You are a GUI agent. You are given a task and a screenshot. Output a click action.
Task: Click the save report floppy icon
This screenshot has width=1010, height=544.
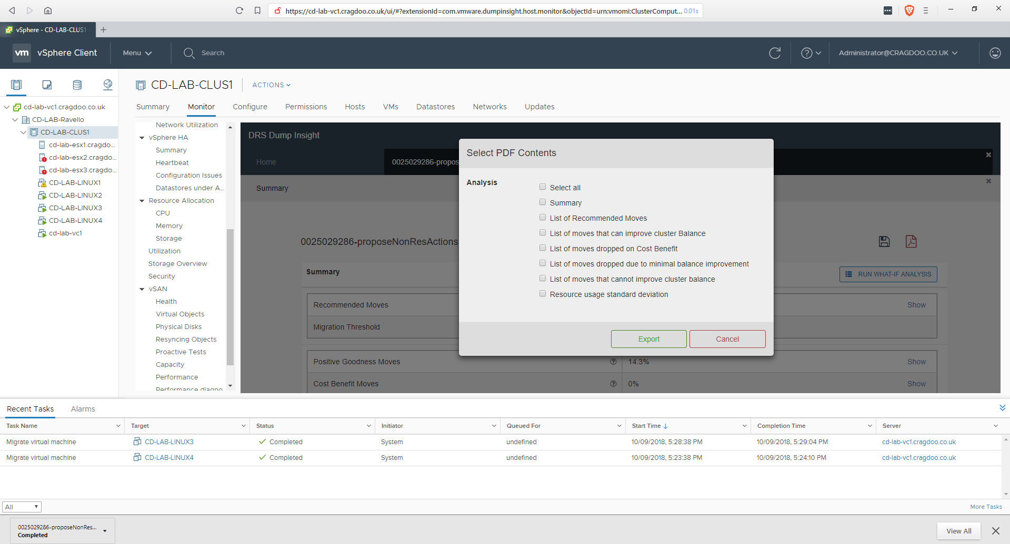click(x=884, y=241)
